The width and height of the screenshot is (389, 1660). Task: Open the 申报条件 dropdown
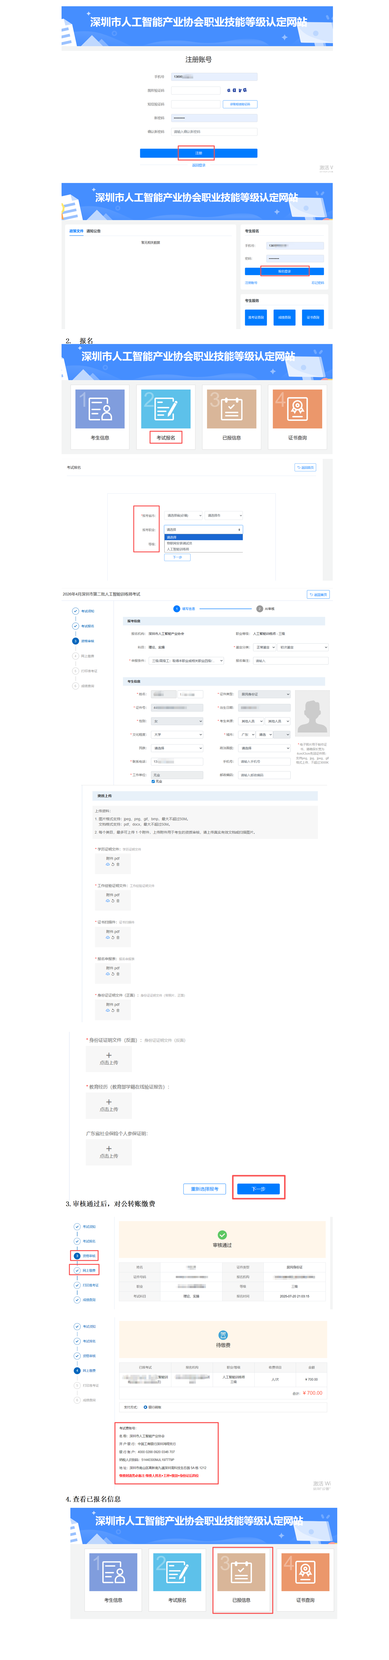[186, 661]
